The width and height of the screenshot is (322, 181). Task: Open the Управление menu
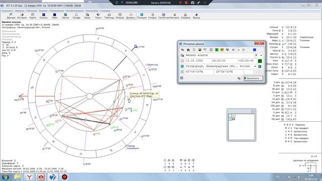pos(57,11)
